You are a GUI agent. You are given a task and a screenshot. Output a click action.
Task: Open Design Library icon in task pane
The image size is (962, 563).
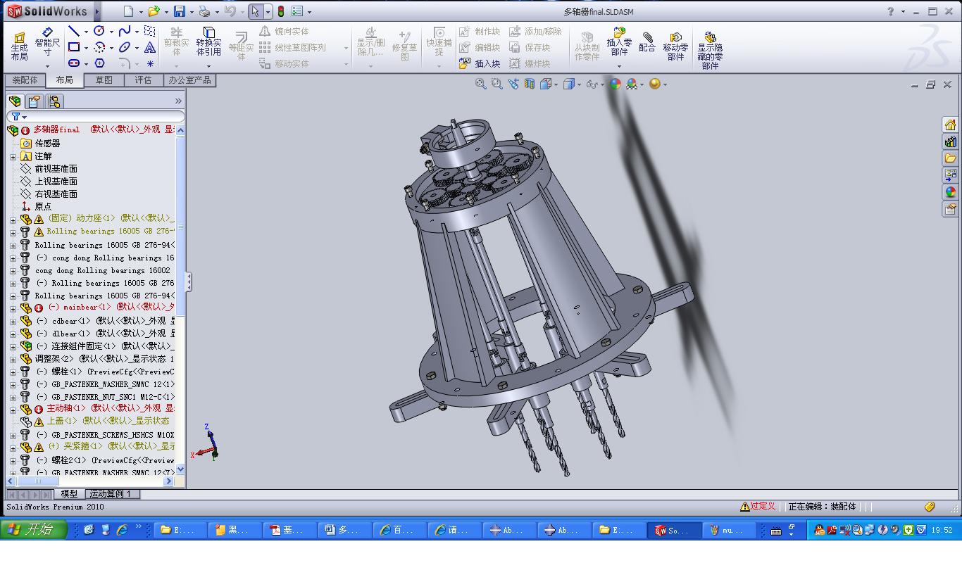click(950, 141)
